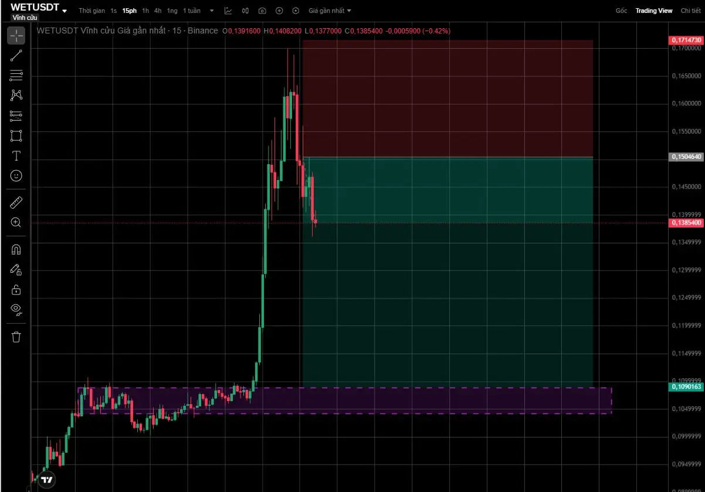Hide all drawings with eye icon

[x=16, y=309]
